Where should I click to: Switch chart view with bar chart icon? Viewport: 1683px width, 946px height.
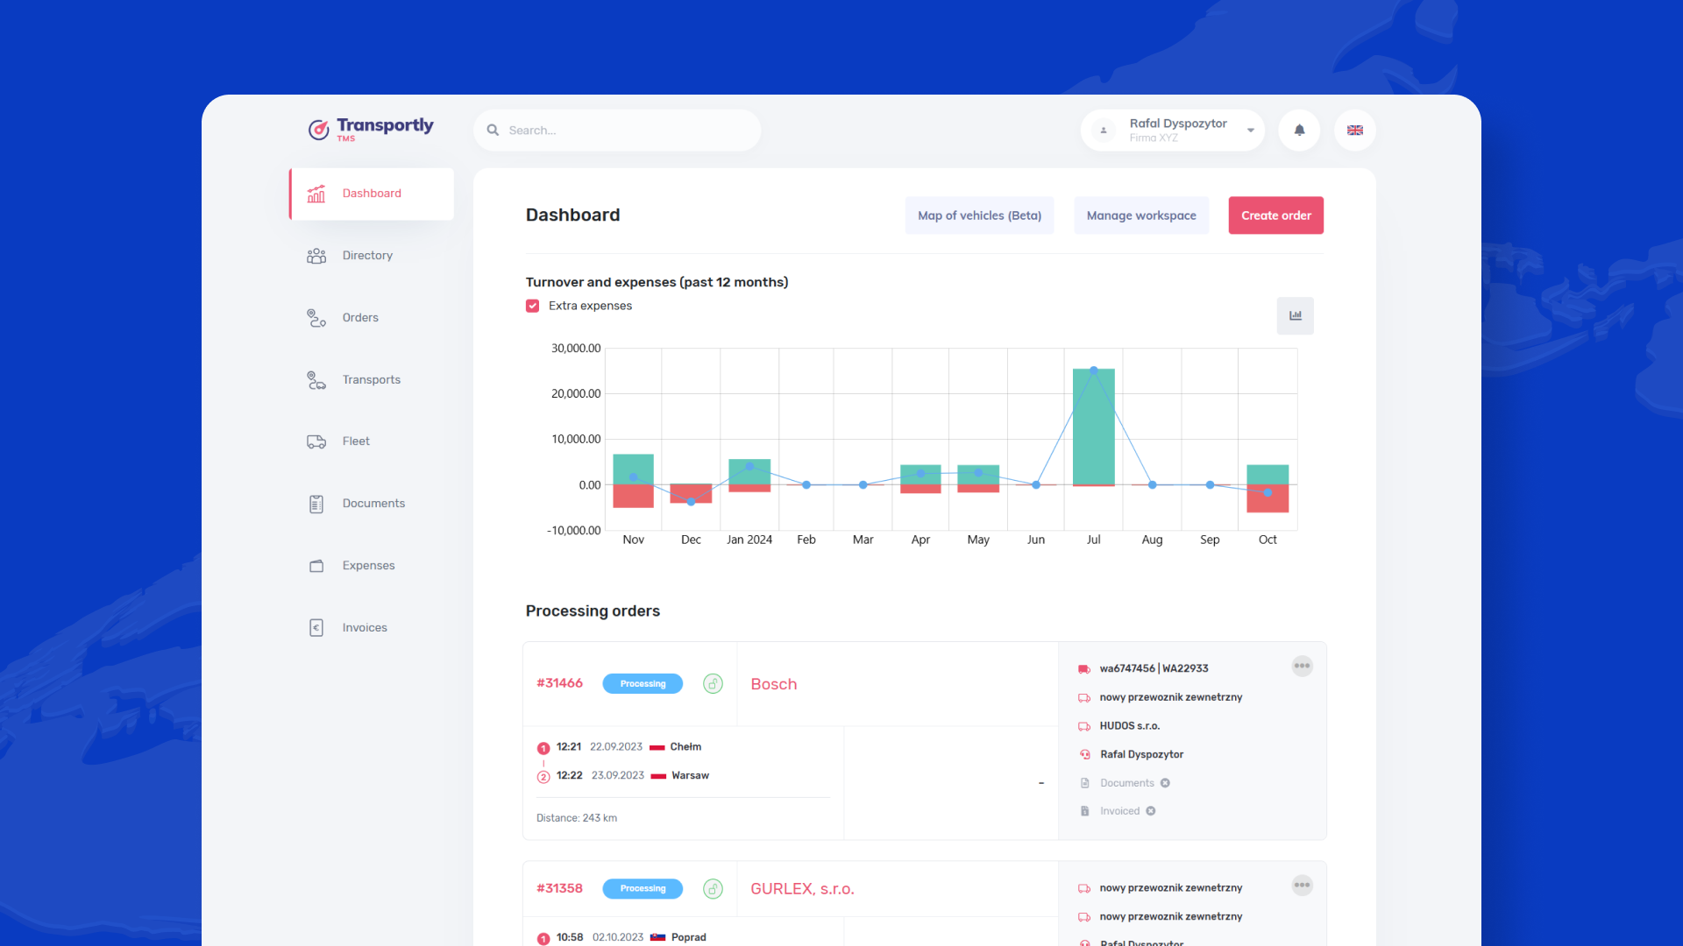pos(1296,315)
